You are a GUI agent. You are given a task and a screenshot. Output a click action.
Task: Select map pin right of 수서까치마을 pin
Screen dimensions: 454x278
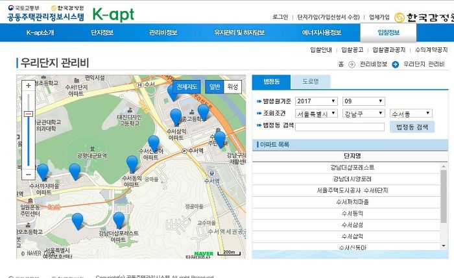[x=75, y=171]
